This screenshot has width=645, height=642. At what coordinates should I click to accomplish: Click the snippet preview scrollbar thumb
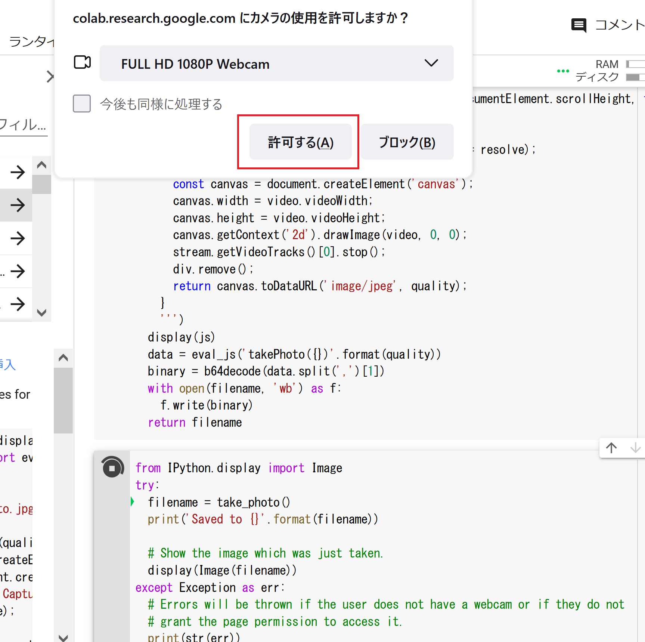point(63,400)
